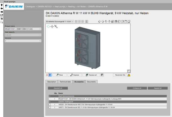
Task: Open the Product name dropdown
Action: click(x=23, y=29)
